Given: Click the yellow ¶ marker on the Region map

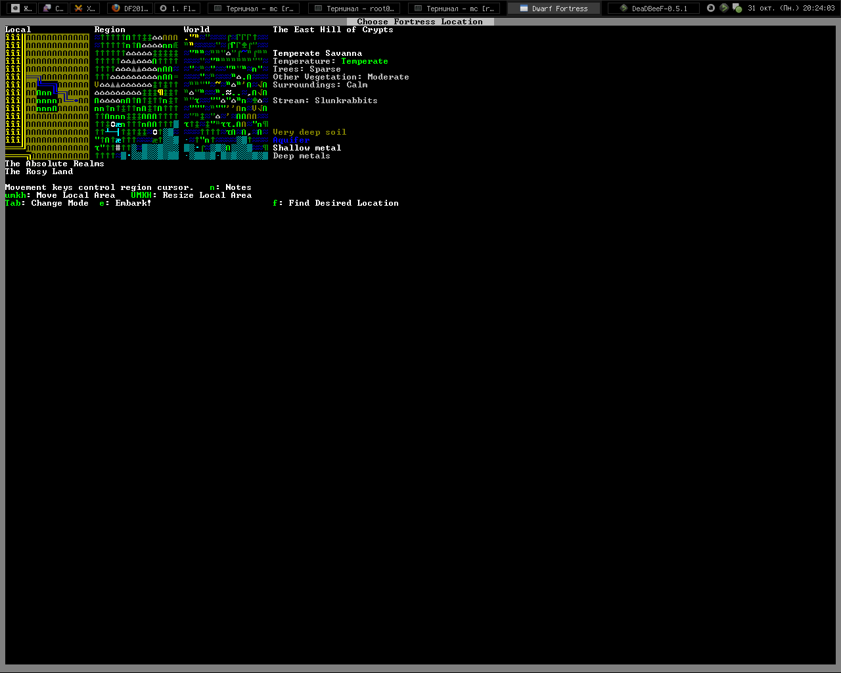Looking at the screenshot, I should point(160,93).
